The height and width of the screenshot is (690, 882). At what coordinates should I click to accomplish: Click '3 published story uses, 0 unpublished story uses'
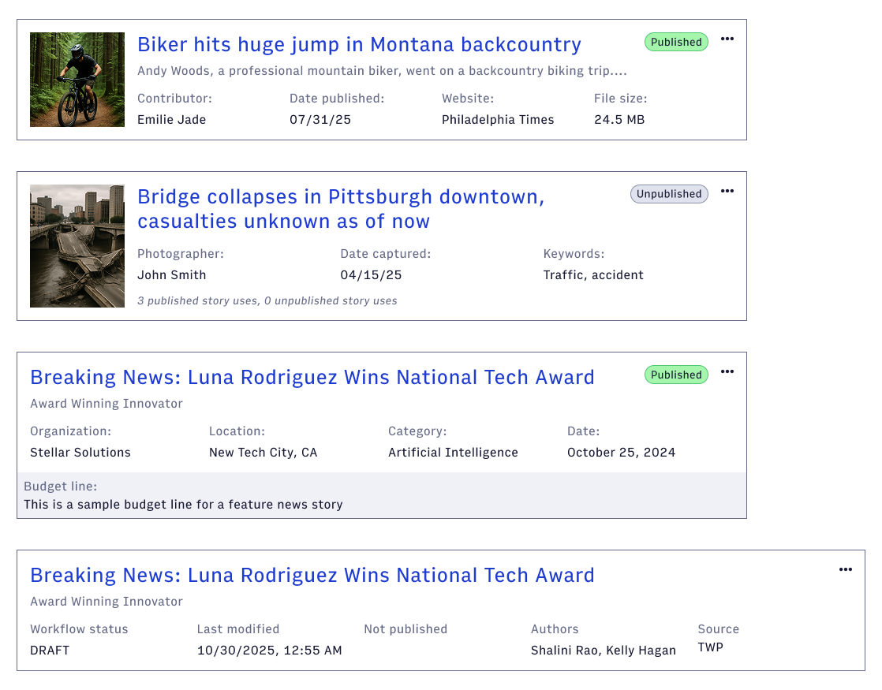click(267, 301)
